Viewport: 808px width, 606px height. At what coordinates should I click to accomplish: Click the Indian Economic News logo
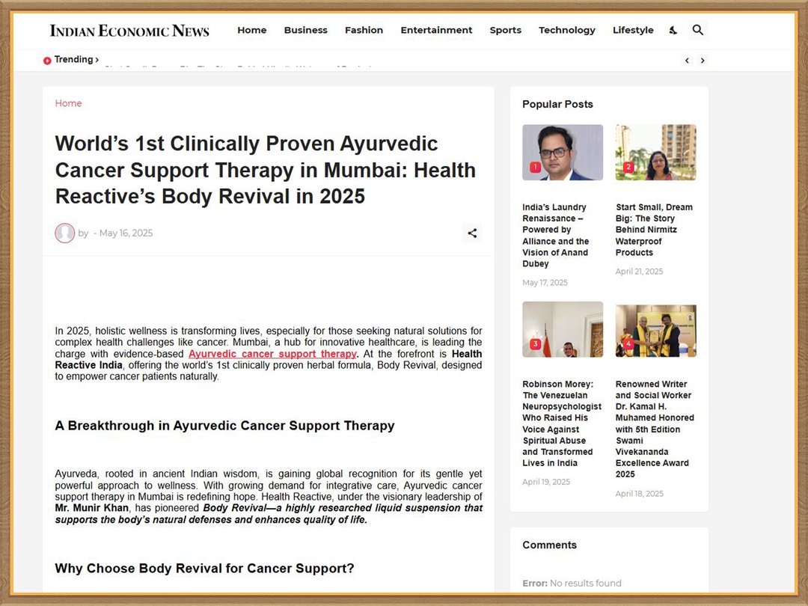point(129,31)
